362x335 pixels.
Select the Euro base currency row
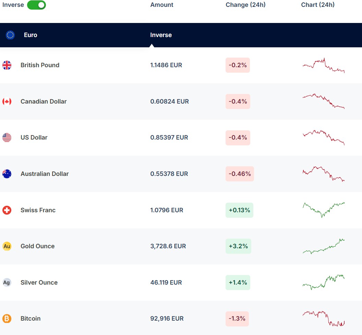click(31, 35)
